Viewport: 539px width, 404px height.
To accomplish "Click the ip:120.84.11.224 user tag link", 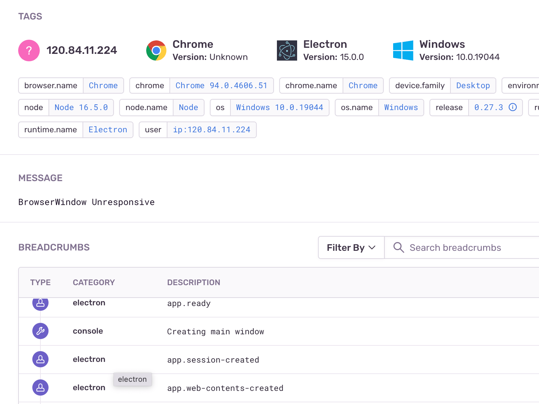I will 212,130.
